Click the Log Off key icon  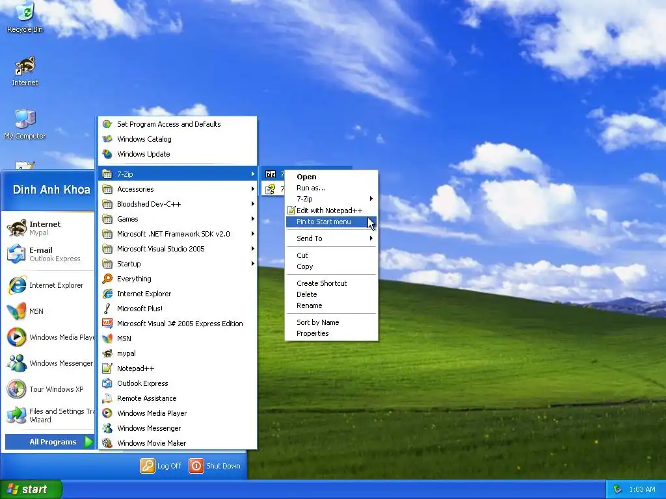(x=148, y=465)
